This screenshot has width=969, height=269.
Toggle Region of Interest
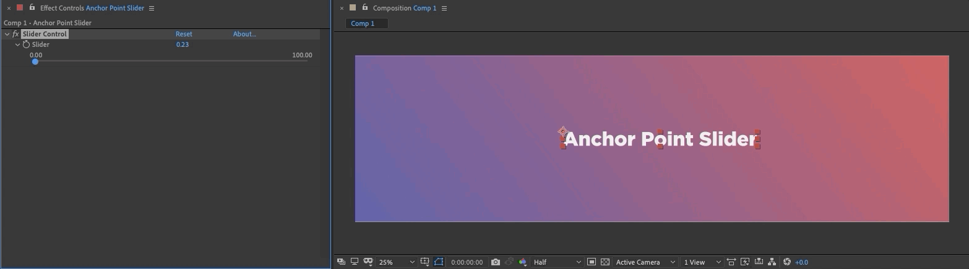pyautogui.click(x=592, y=262)
